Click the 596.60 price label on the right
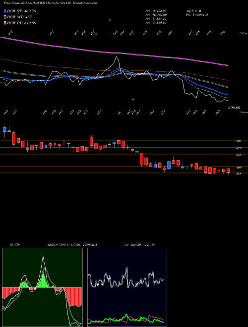248x327 pixels. [234, 108]
